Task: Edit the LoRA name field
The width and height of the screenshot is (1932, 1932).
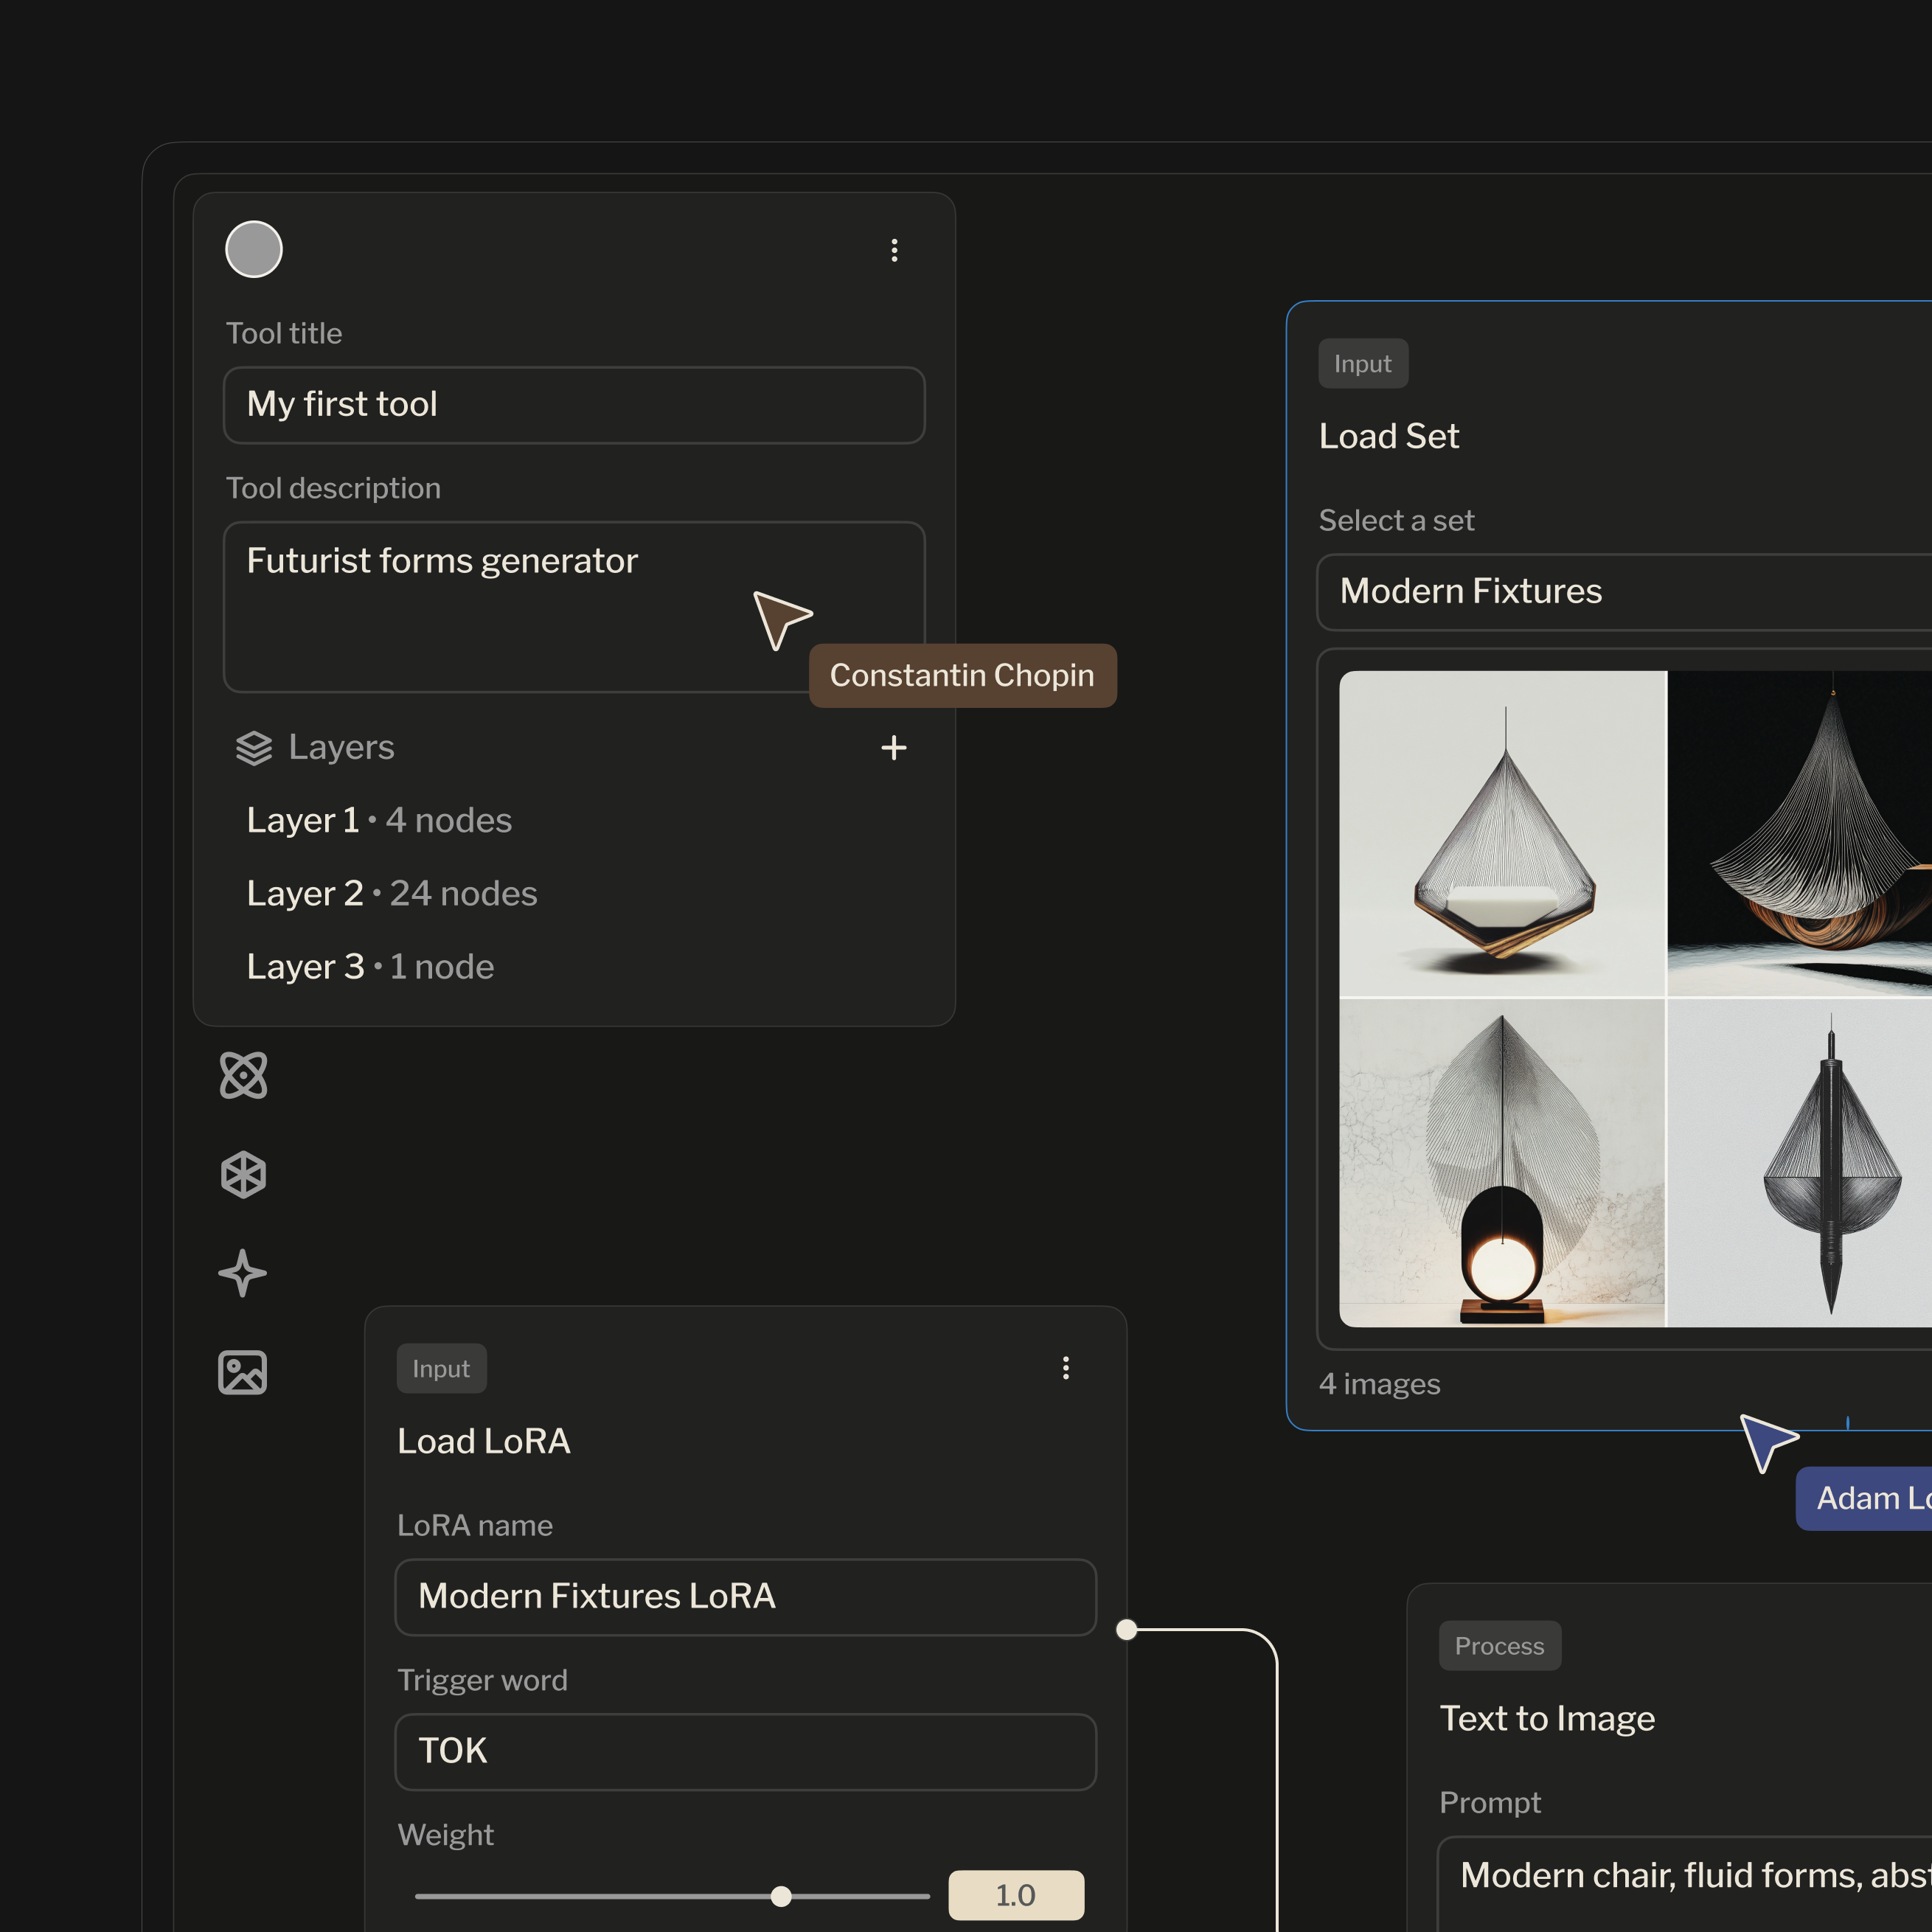Action: [746, 1597]
